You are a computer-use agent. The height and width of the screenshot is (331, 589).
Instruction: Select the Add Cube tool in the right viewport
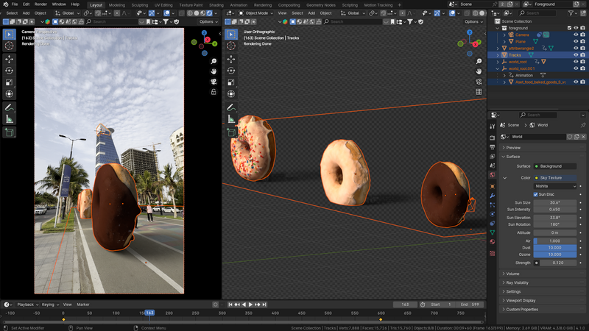(x=232, y=132)
